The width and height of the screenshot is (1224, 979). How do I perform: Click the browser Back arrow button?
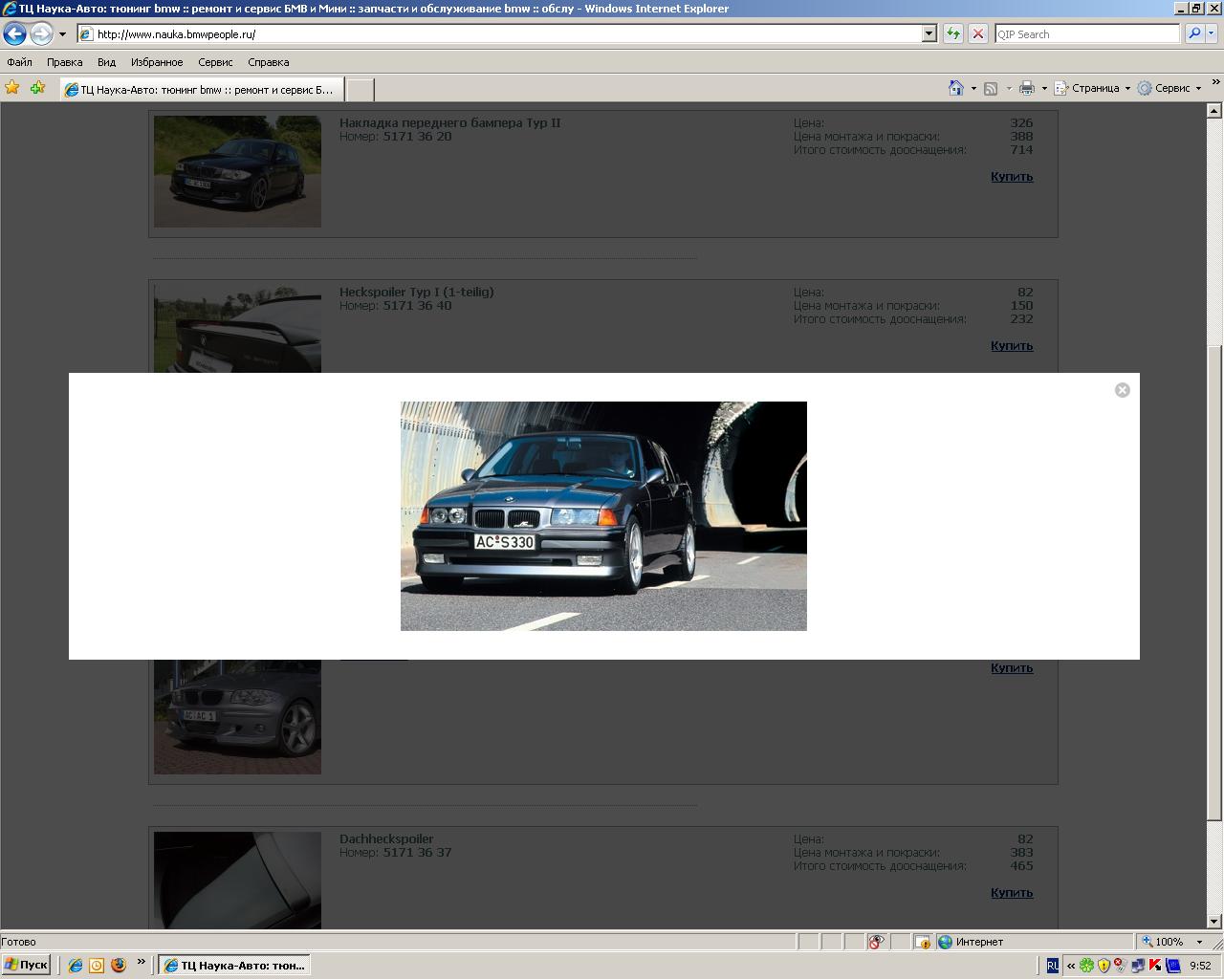(14, 34)
